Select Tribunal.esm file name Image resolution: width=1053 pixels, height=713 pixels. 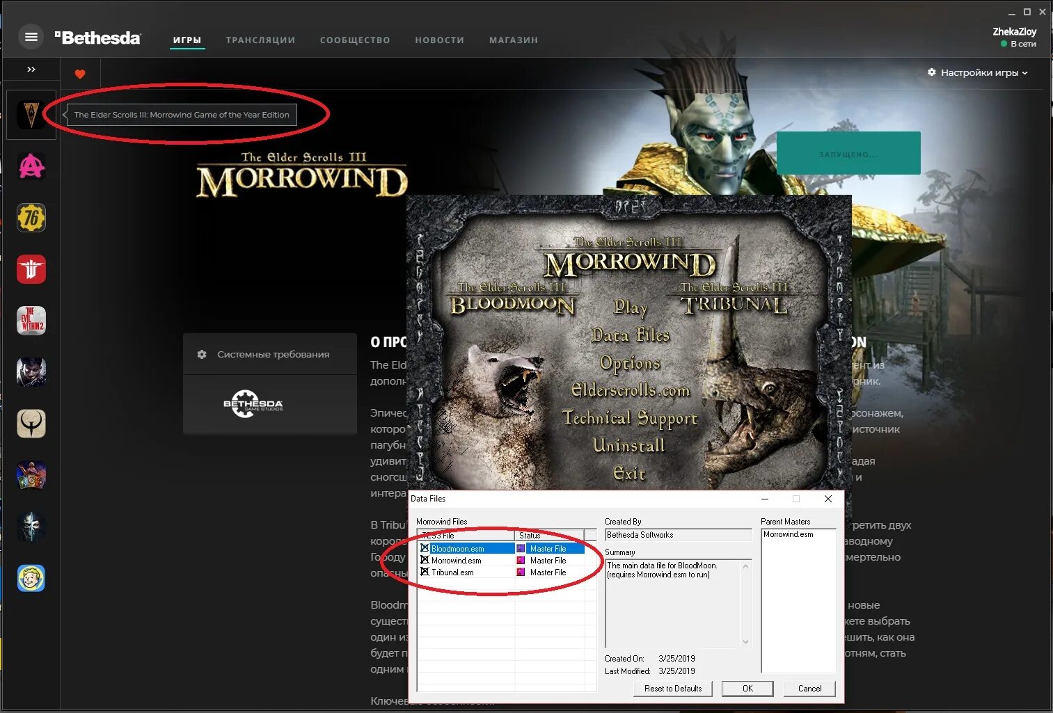[x=452, y=572]
